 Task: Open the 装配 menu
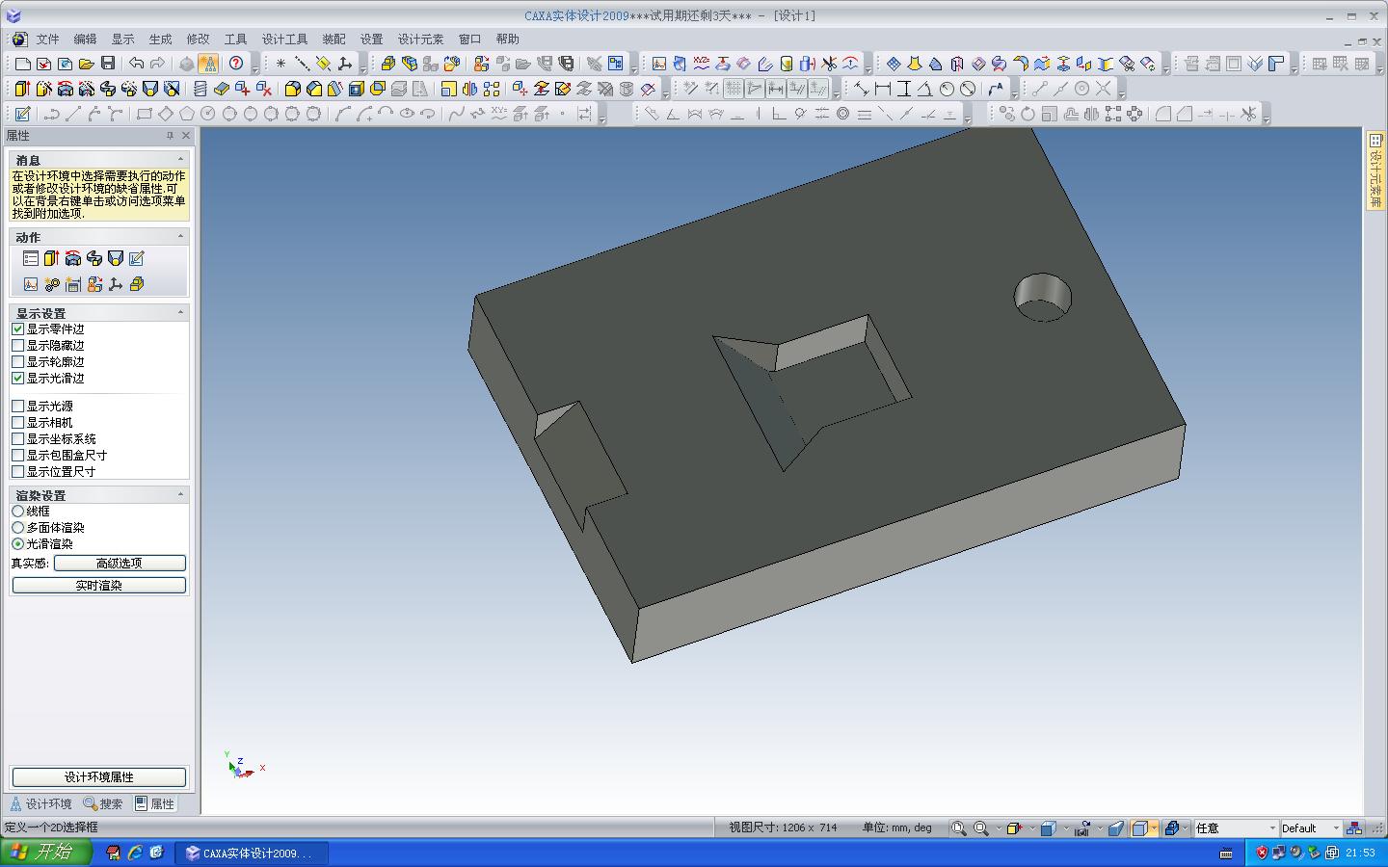coord(334,39)
